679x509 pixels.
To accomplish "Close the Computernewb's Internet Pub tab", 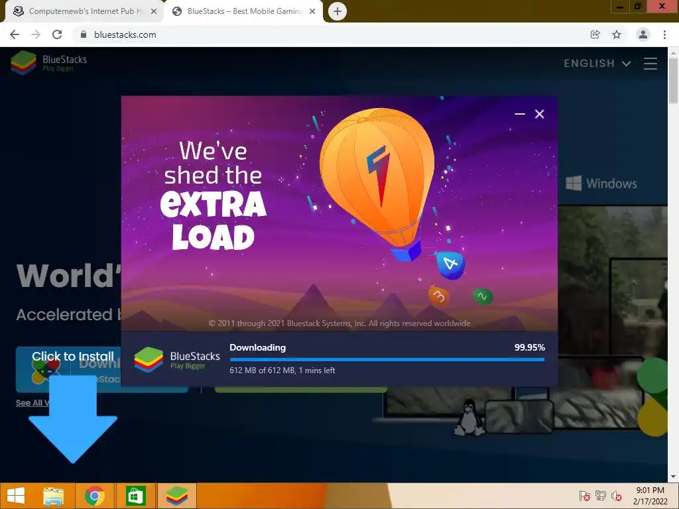I will [154, 12].
